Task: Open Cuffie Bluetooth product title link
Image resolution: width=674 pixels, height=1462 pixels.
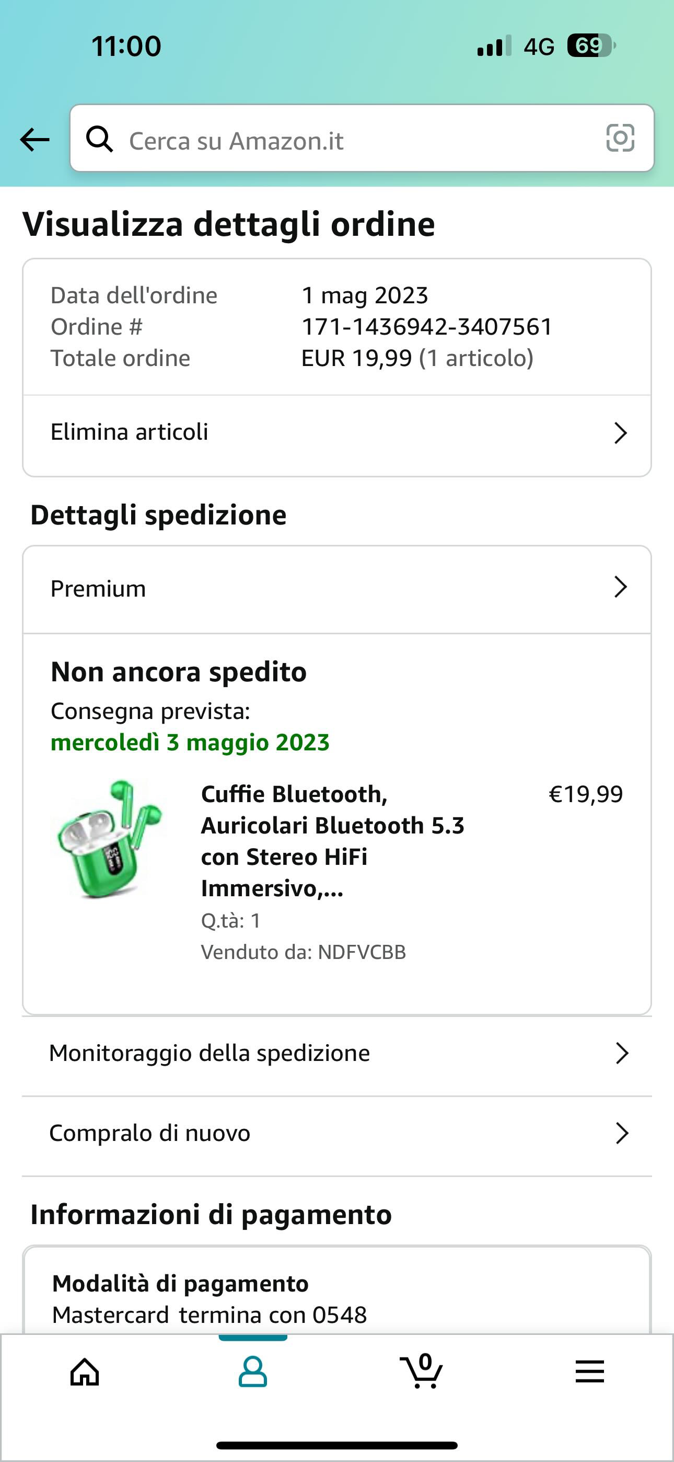Action: (332, 840)
